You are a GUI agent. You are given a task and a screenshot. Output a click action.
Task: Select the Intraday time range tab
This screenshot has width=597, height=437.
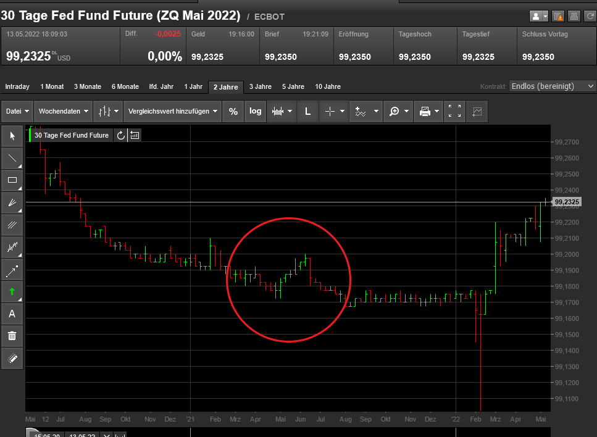[17, 87]
